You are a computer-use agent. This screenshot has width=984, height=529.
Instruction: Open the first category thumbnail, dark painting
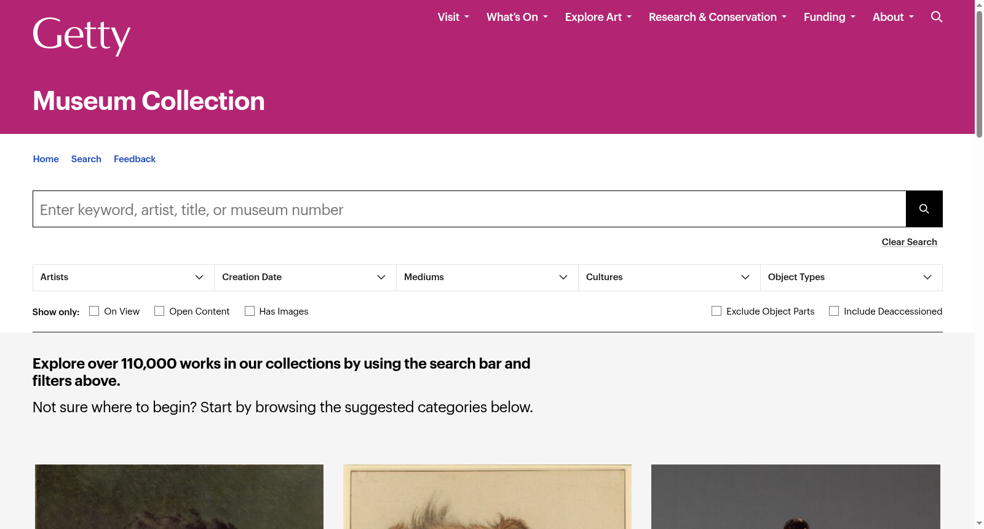point(179,496)
